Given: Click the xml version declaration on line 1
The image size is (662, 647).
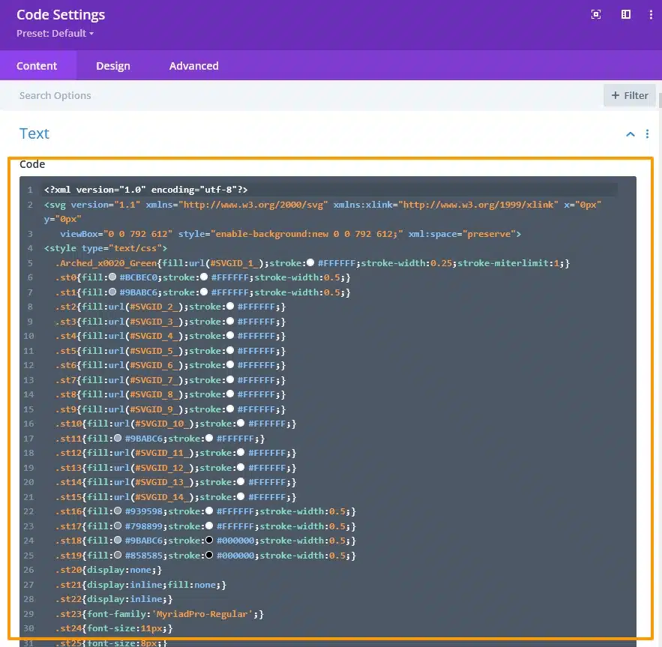Looking at the screenshot, I should click(x=145, y=190).
